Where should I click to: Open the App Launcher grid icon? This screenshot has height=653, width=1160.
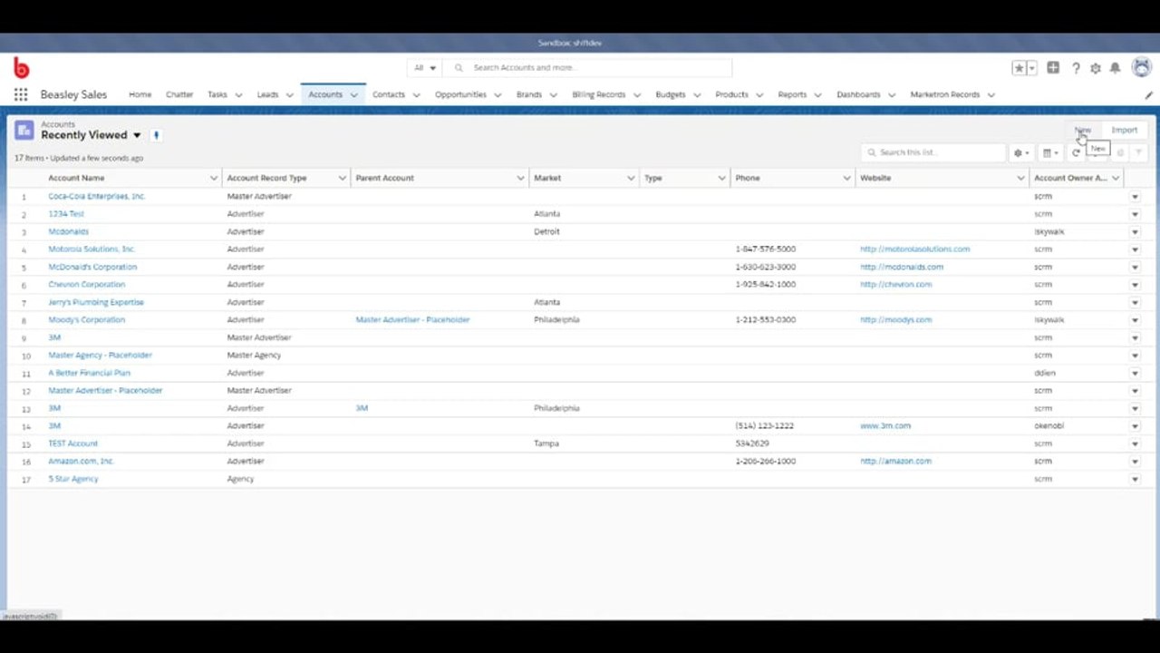(x=20, y=94)
